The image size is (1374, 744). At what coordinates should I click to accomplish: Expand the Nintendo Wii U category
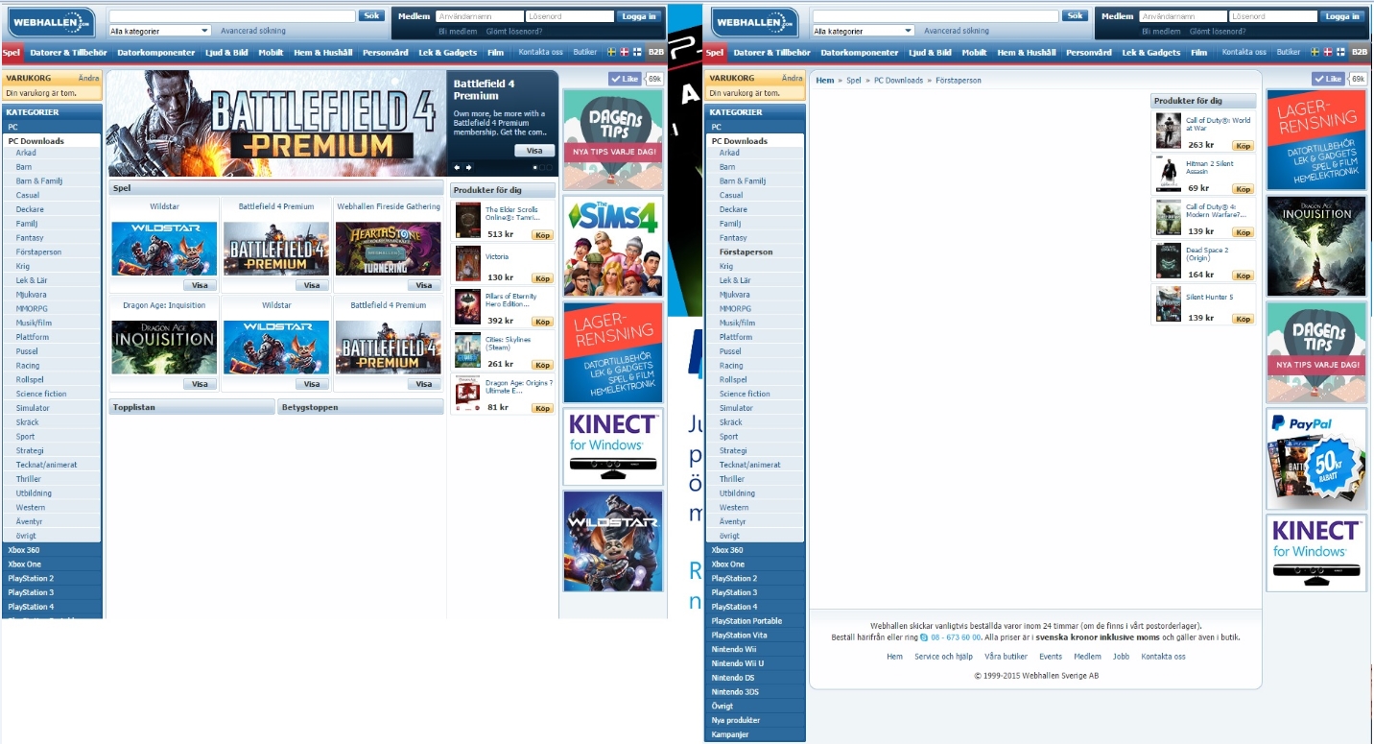point(756,663)
